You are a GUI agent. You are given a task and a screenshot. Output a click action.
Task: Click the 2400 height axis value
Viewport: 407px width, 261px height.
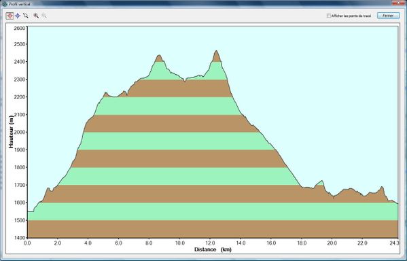20,62
